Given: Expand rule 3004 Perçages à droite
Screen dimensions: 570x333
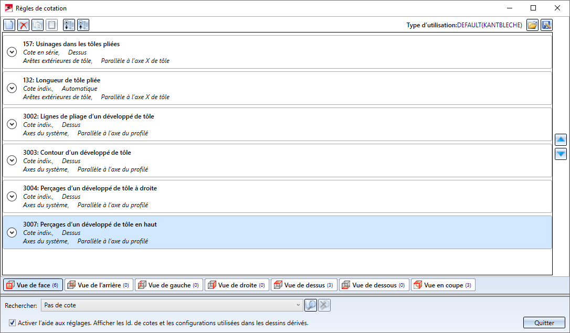Looking at the screenshot, I should 12,197.
